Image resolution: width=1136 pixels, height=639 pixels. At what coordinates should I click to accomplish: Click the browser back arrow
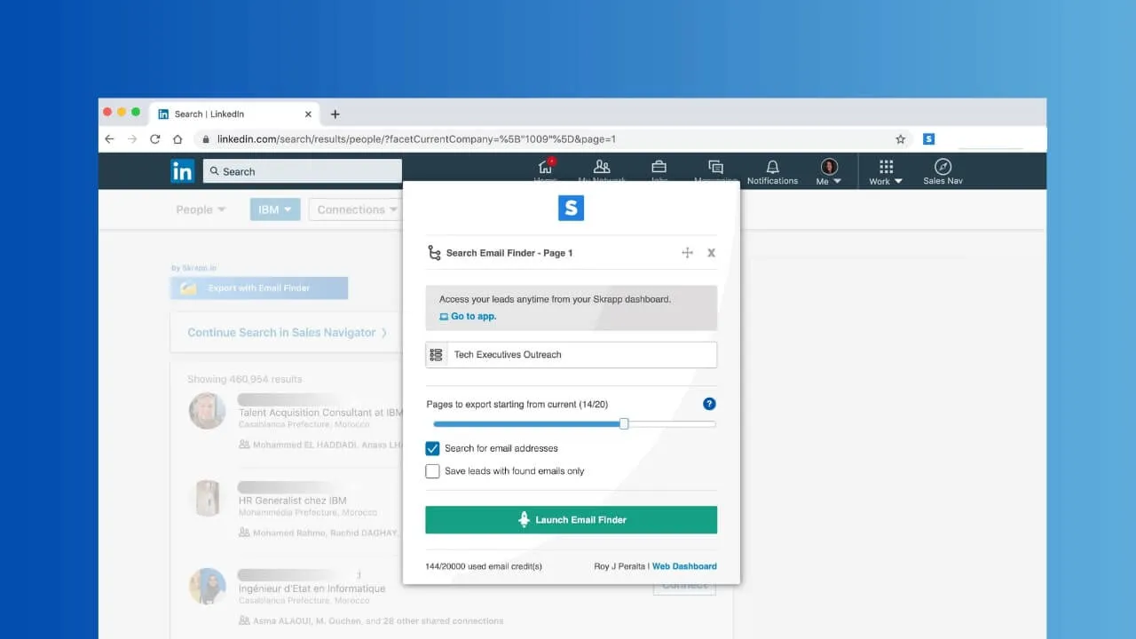click(x=109, y=139)
